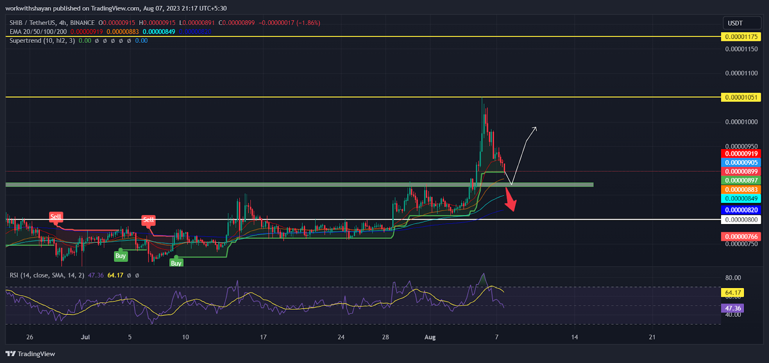The image size is (769, 363).
Task: Click the purple 47.36 value in RSI legend
Action: coord(96,275)
